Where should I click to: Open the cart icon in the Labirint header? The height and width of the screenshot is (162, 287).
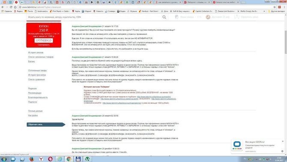(x=236, y=17)
